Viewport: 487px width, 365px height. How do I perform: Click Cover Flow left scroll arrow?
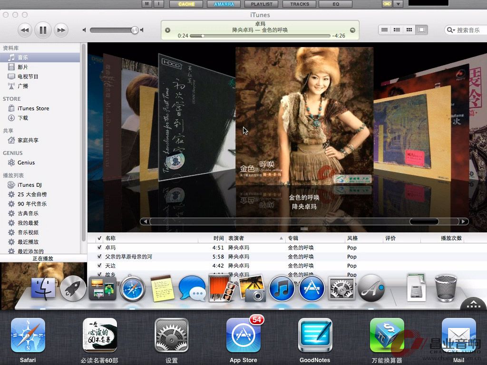[x=145, y=221]
